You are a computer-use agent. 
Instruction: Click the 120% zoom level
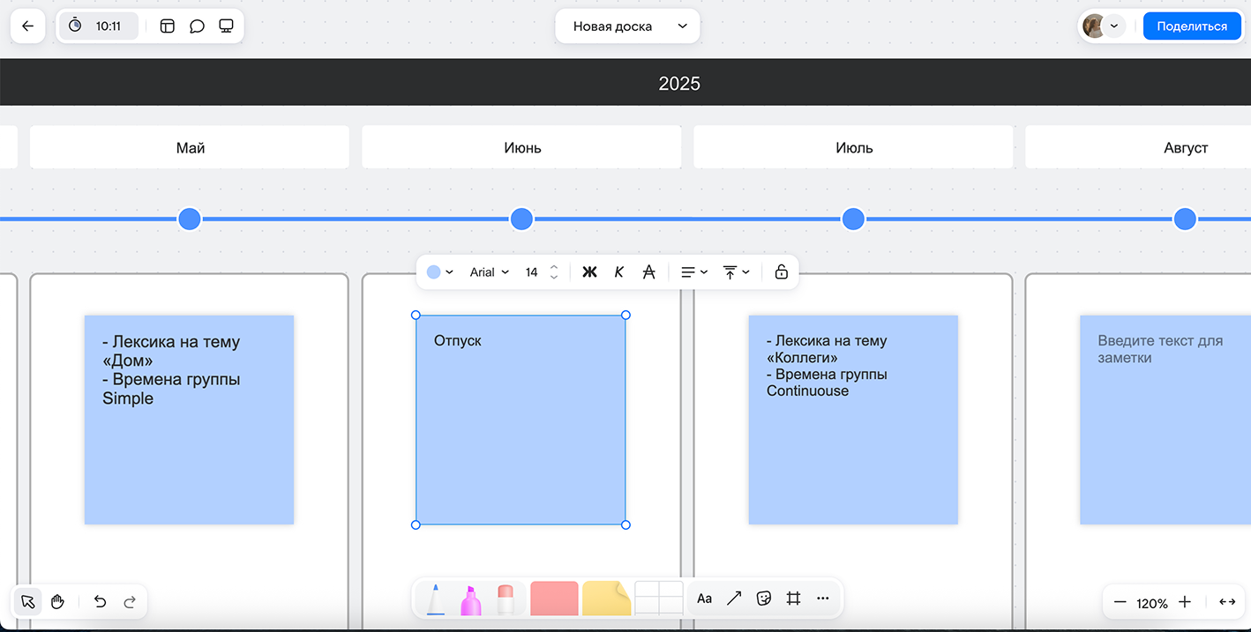[x=1152, y=603]
